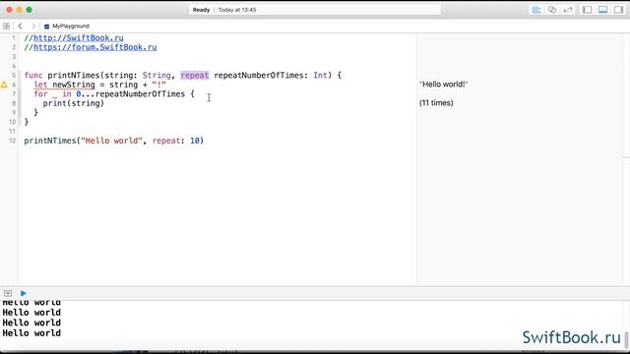Click the Int type on line 5
Screen dimensions: 630x354
(320, 76)
